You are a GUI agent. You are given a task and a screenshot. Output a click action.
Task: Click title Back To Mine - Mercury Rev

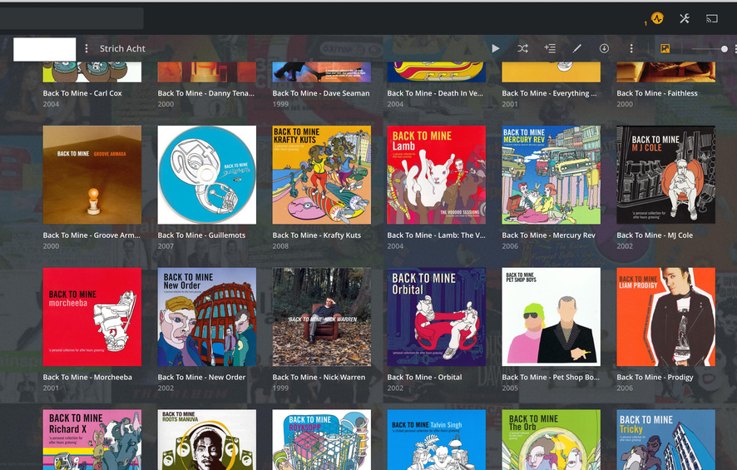pyautogui.click(x=548, y=235)
